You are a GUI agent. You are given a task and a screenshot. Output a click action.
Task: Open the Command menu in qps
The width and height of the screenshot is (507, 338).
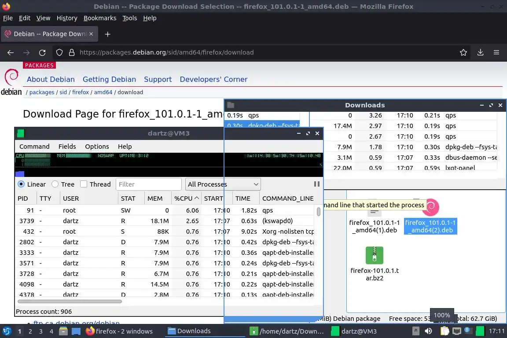(x=34, y=147)
